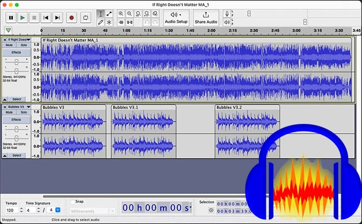This screenshot has width=362, height=224.
Task: Solo the If Right Doesn't Matter track
Action: [24, 45]
